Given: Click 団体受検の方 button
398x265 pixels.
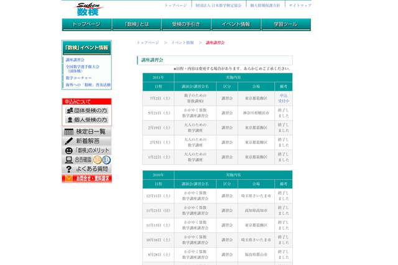Looking at the screenshot, I should click(87, 111).
